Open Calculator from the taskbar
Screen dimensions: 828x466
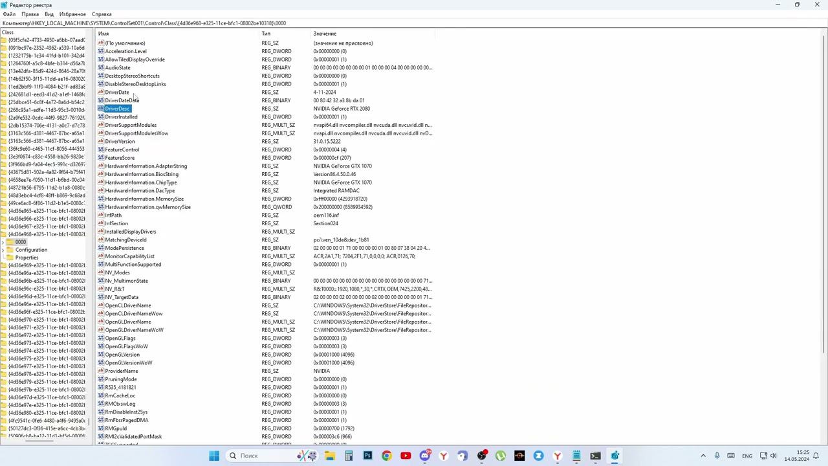tap(349, 456)
